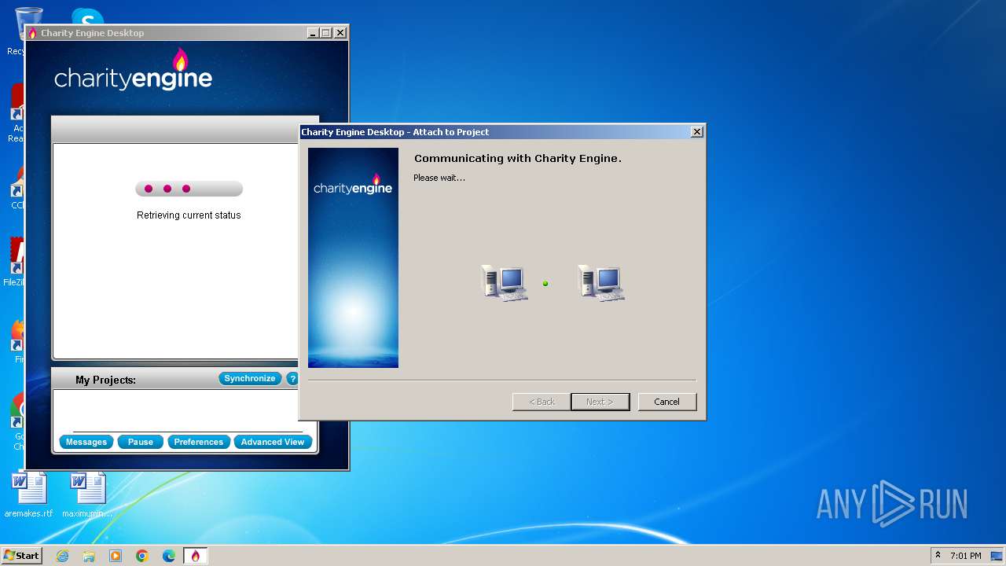Click the flame icon in main title bar
Viewport: 1006px width, 566px height.
(x=32, y=33)
